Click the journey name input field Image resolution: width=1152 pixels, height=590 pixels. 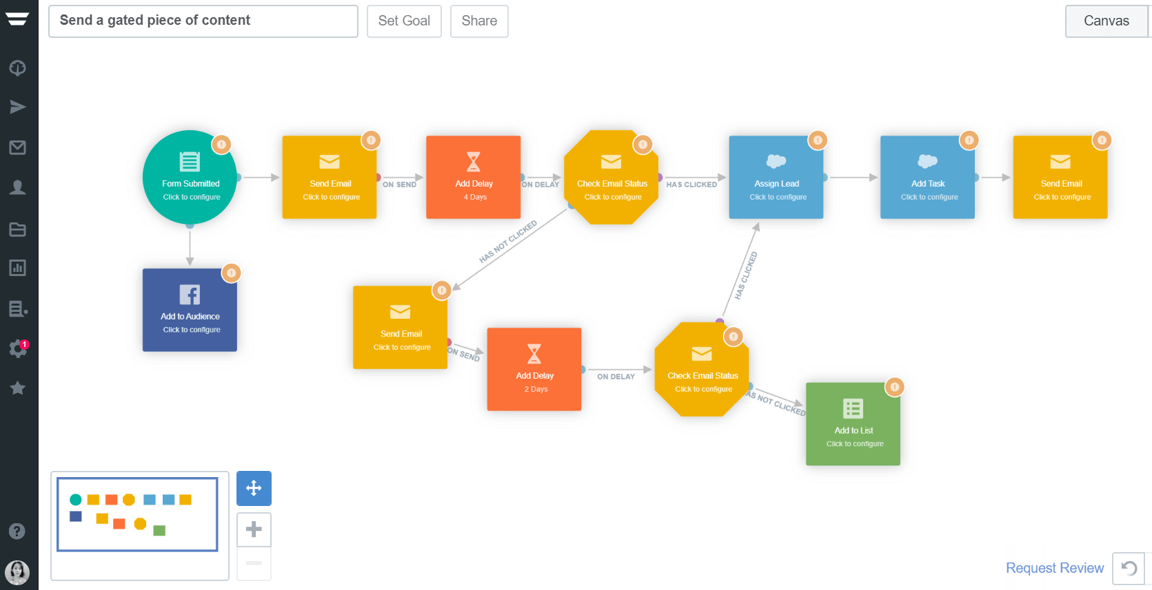pyautogui.click(x=203, y=21)
